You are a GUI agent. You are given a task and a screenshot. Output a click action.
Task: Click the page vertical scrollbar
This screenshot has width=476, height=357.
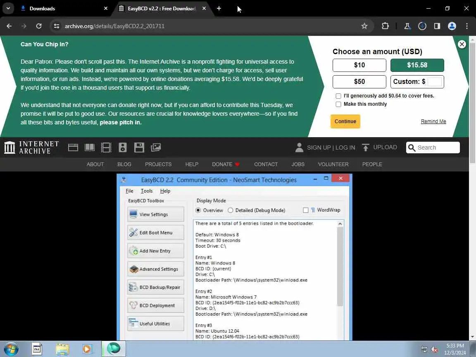click(x=472, y=103)
